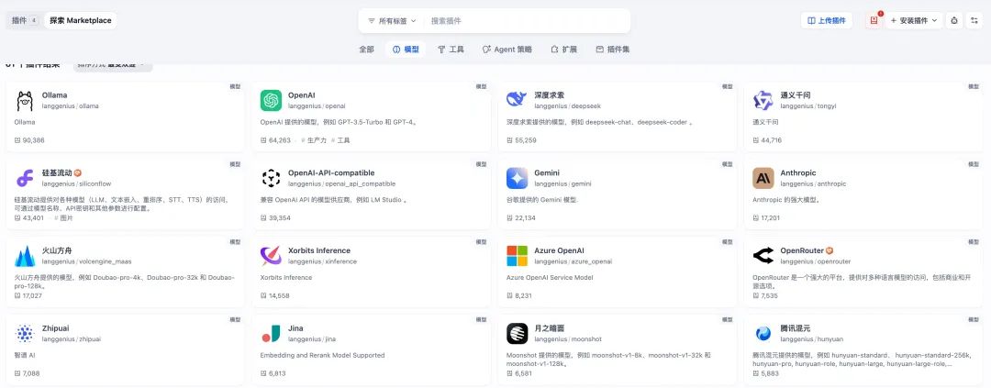
Task: Click the OpenRouter arrow logo icon
Action: click(x=763, y=256)
